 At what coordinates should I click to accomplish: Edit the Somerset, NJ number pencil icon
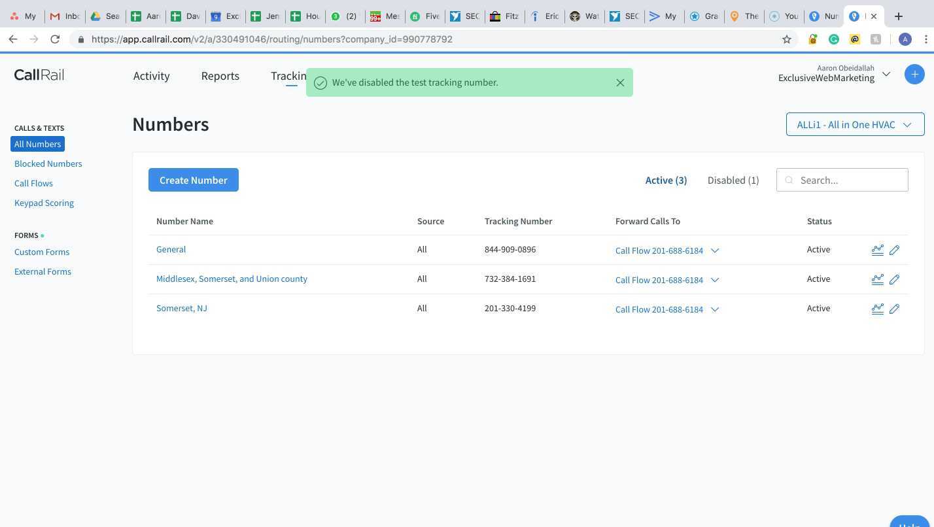894,309
